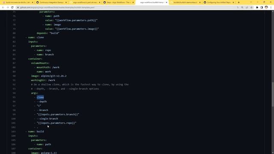The height and width of the screenshot is (154, 274).
Task: Close the 'Continuous Integration Example' tab
Action: (66, 3)
